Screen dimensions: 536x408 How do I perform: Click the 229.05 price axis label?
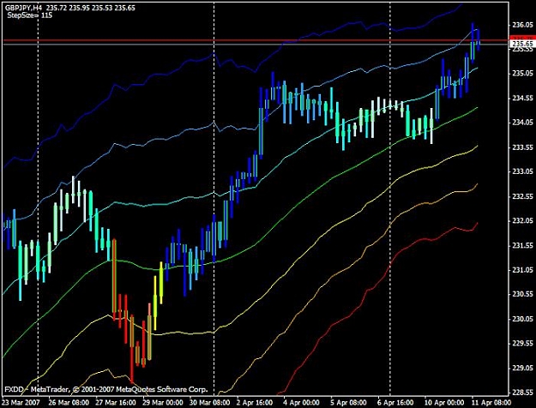point(522,369)
